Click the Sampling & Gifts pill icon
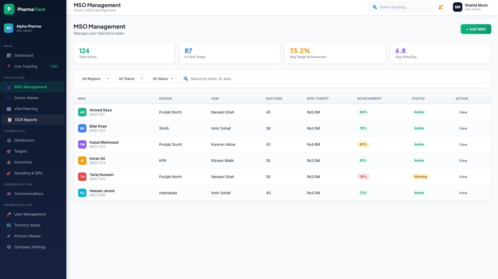 [x=9, y=173]
